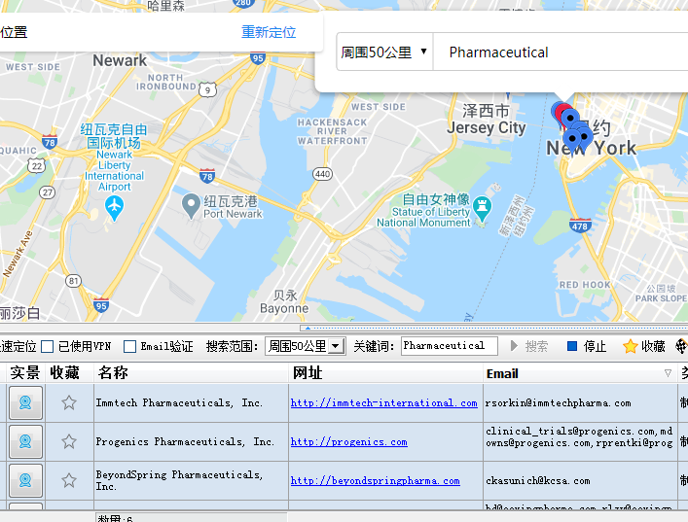The image size is (688, 522).
Task: Click the Route 81 road shield
Action: coord(73,281)
